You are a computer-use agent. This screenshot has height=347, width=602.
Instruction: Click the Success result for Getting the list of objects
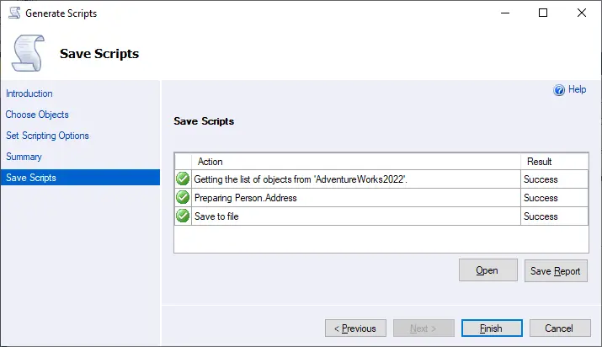tap(541, 179)
